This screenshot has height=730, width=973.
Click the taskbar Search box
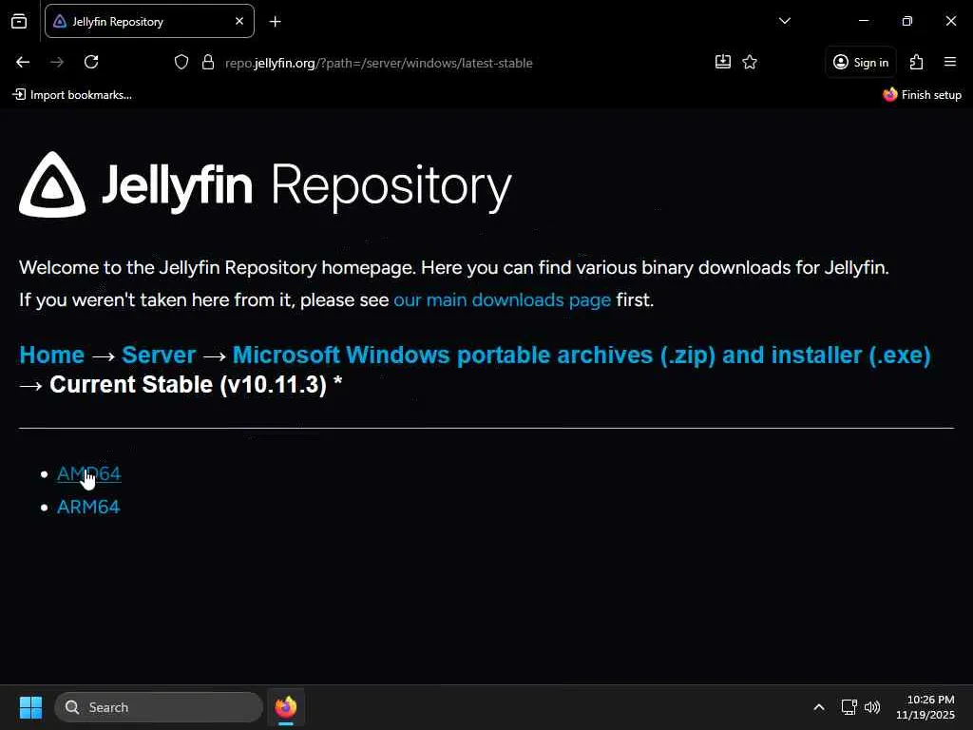pyautogui.click(x=159, y=707)
